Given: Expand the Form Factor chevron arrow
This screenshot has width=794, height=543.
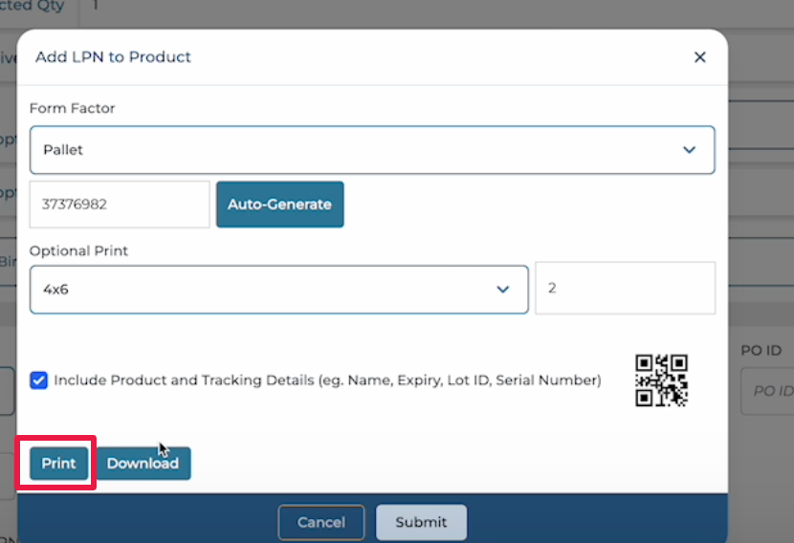Looking at the screenshot, I should point(688,150).
